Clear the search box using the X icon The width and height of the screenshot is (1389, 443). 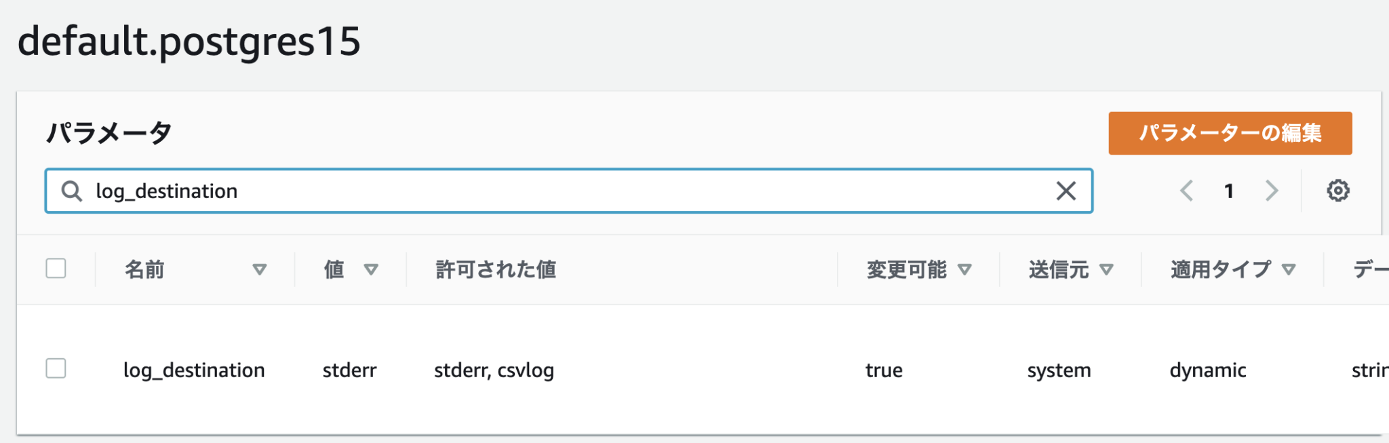[x=1065, y=191]
